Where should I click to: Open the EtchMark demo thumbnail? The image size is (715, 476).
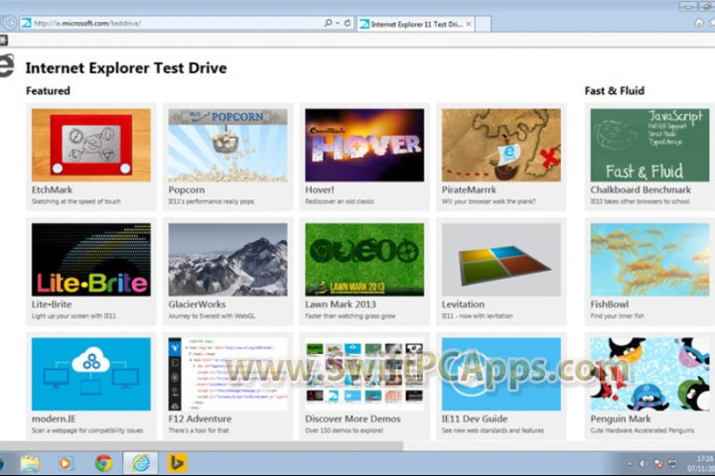click(x=91, y=145)
